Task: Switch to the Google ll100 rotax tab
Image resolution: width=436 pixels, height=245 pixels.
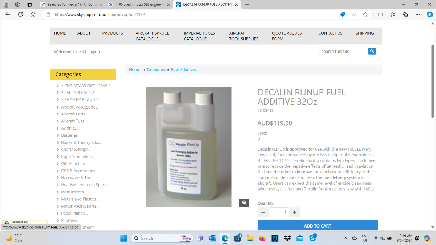Action: [139, 4]
